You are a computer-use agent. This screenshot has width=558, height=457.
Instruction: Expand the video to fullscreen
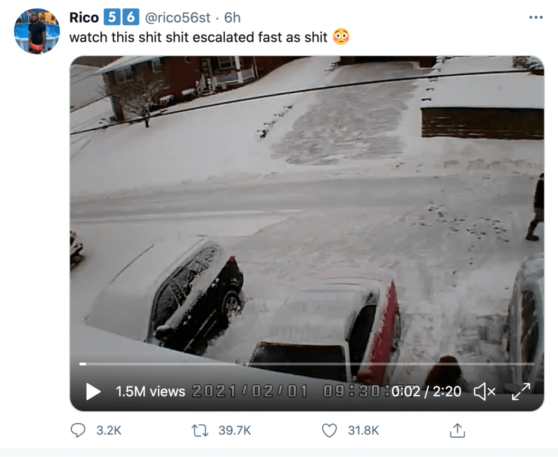pos(522,391)
